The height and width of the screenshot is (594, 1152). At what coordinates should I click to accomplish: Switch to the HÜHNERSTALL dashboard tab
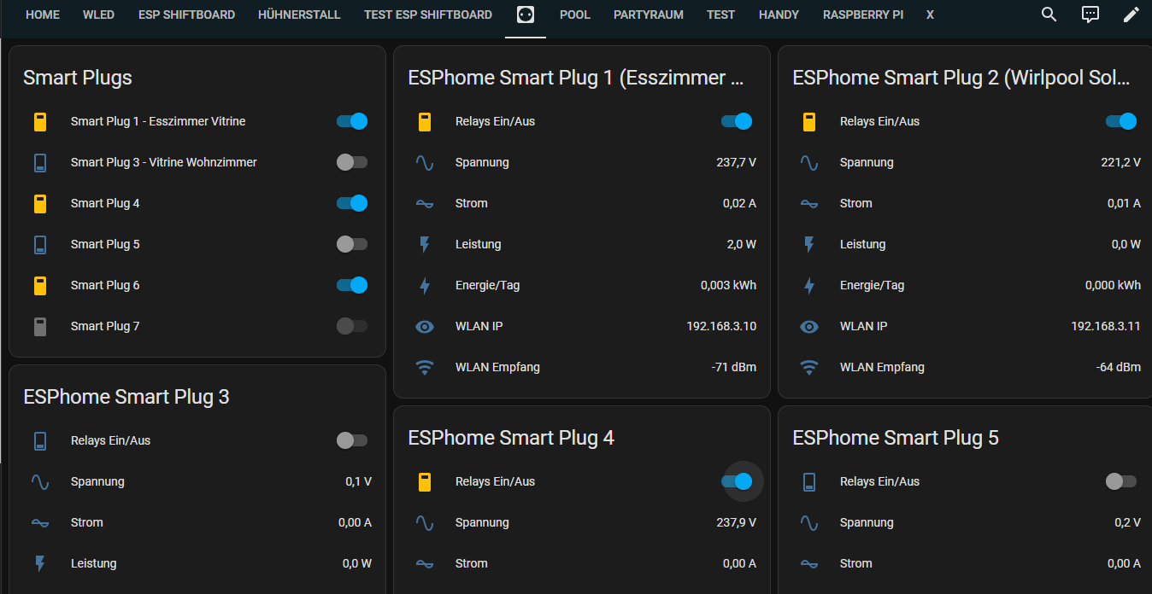point(299,15)
